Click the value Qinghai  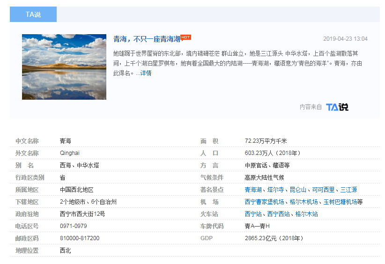click(70, 153)
